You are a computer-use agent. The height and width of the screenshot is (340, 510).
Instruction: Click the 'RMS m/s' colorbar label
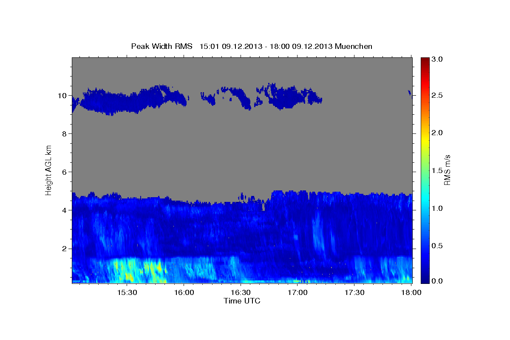point(447,170)
